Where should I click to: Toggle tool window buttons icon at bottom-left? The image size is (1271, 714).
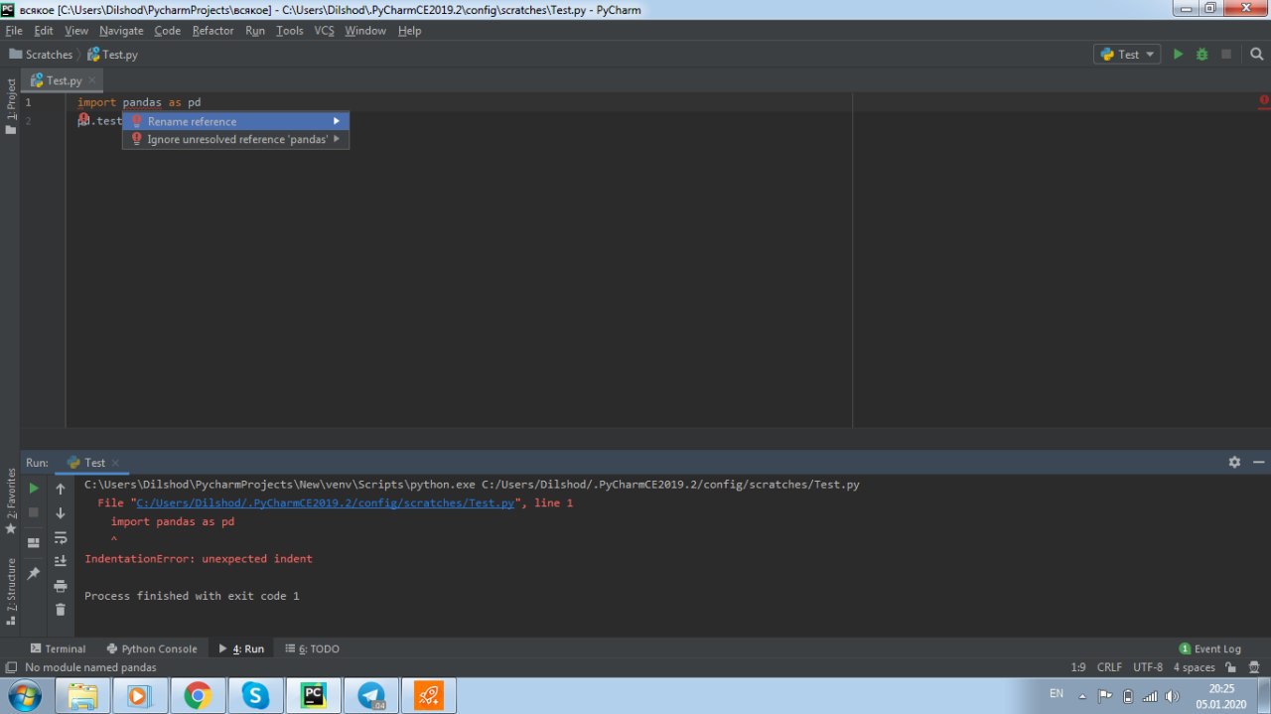[11, 667]
